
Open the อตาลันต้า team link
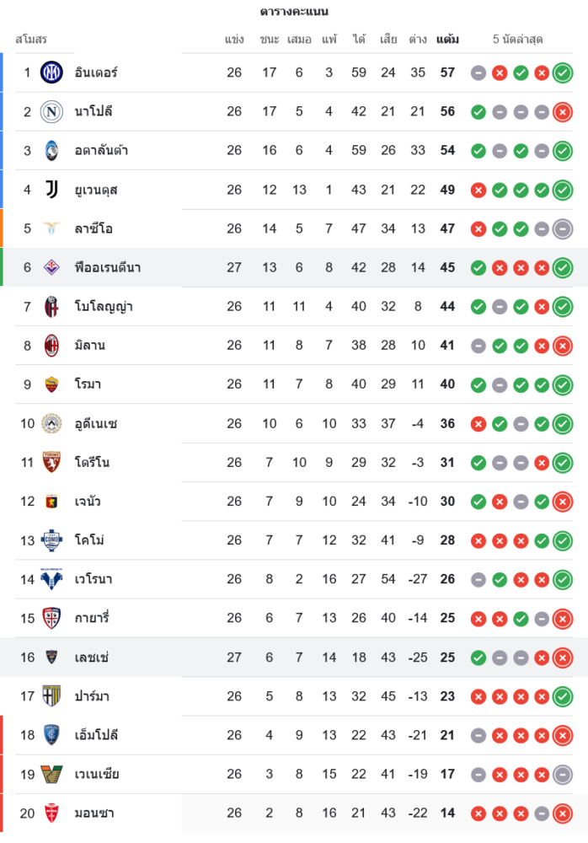pos(101,151)
